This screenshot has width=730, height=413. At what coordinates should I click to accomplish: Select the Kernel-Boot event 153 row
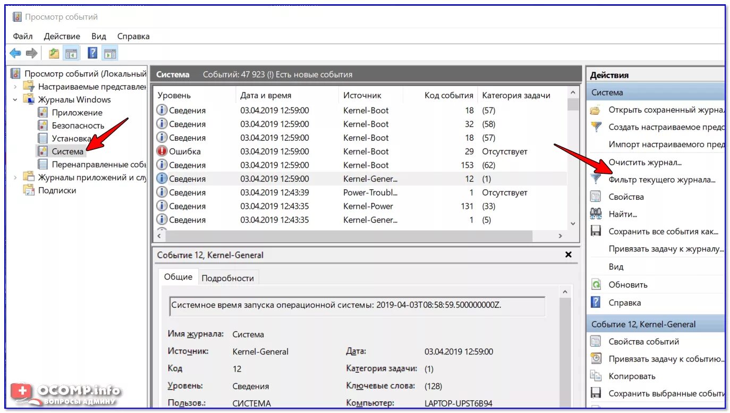[361, 165]
